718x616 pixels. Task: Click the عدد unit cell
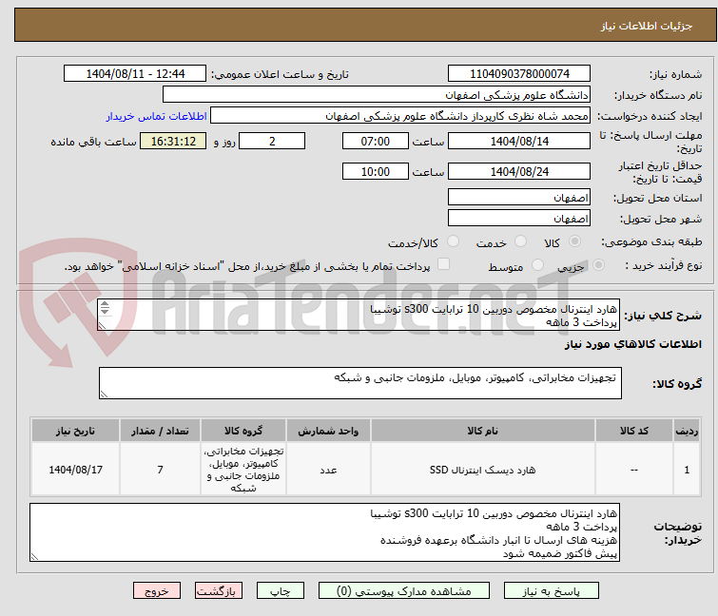pos(328,470)
